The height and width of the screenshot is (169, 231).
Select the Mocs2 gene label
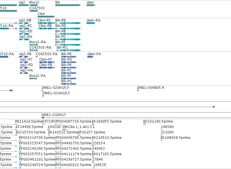(x=34, y=2)
